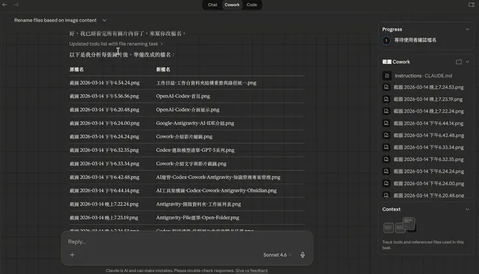Click the microphone voice input icon

[x=302, y=255]
